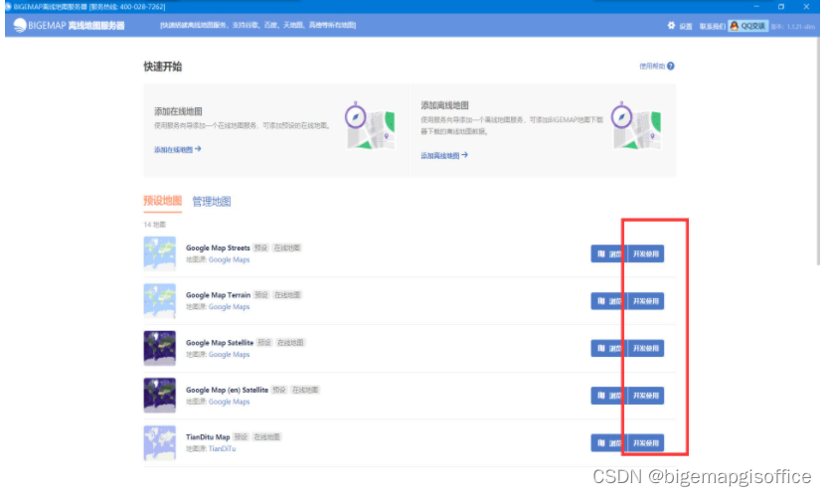Click the browse button for Google Map Satellite
This screenshot has height=496, width=826.
(x=609, y=348)
